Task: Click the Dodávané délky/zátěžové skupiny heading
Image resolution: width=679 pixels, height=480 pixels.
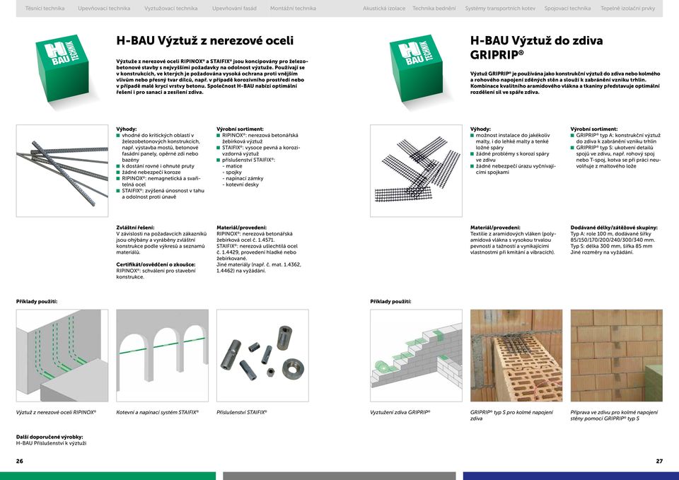Action: pos(614,227)
